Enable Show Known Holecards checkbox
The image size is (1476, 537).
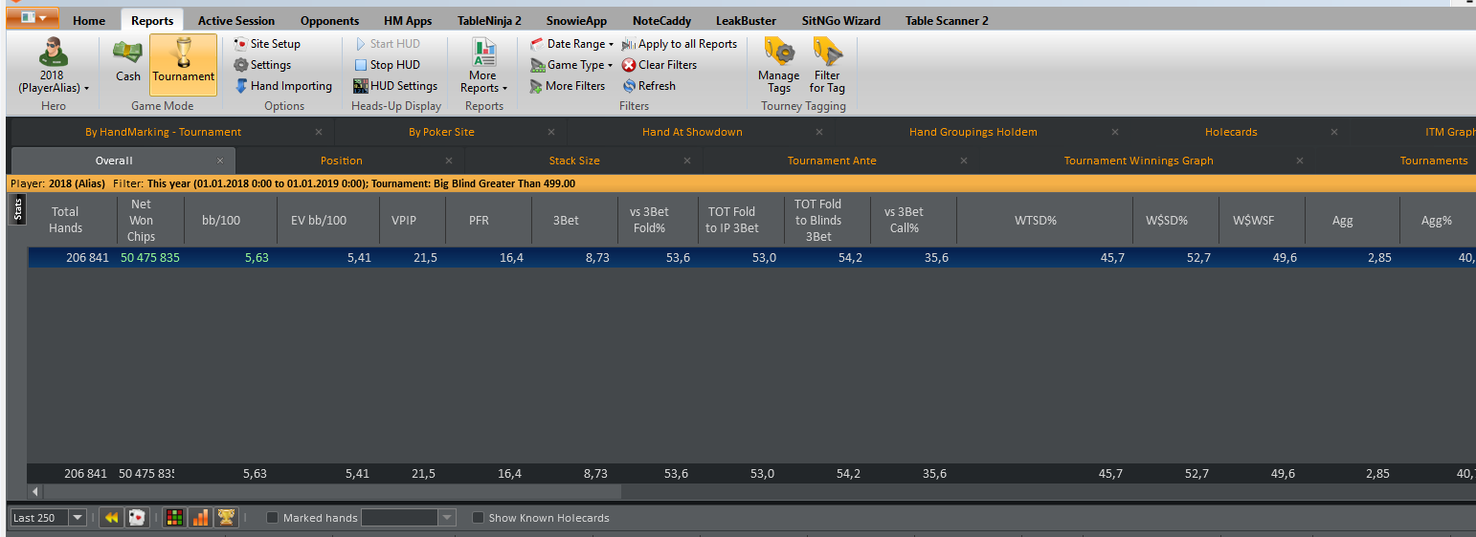coord(479,518)
